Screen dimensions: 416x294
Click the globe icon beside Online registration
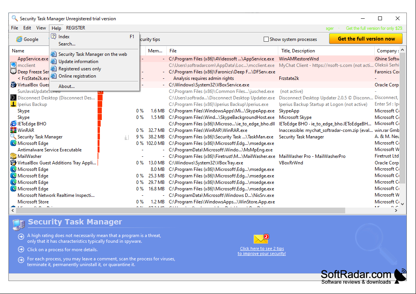[54, 76]
